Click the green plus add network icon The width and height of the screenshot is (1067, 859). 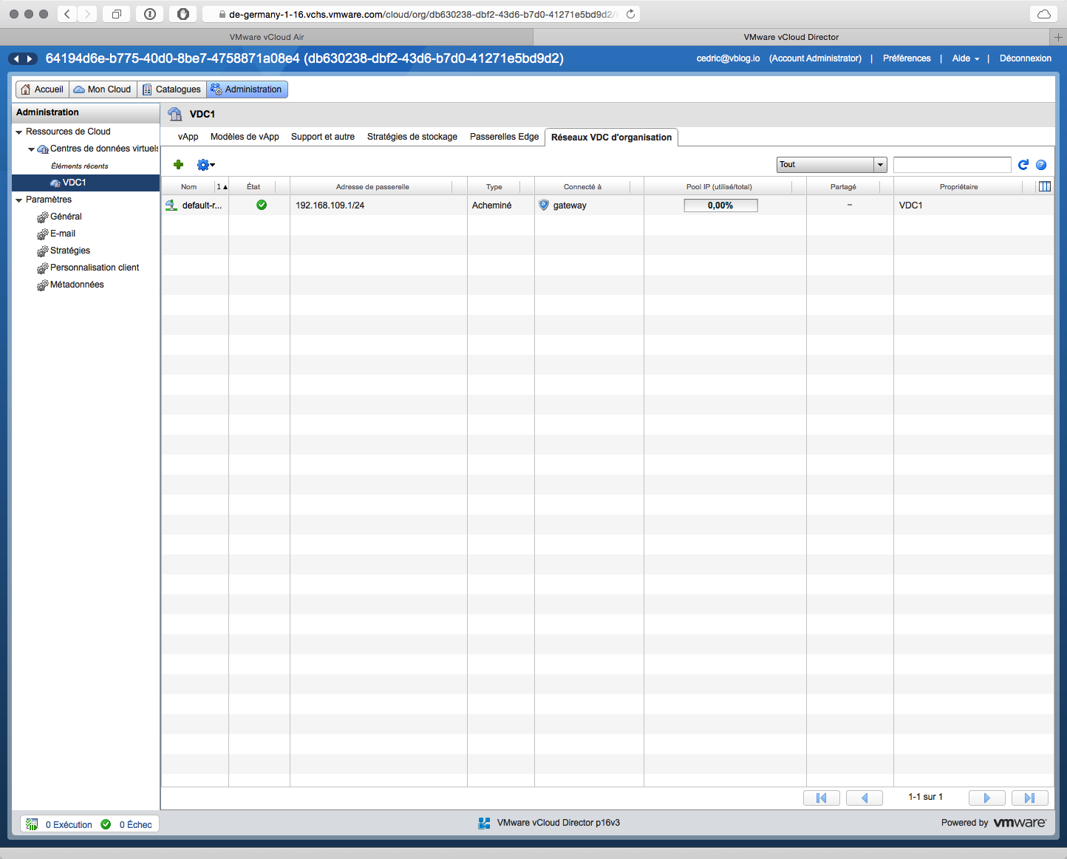coord(178,165)
